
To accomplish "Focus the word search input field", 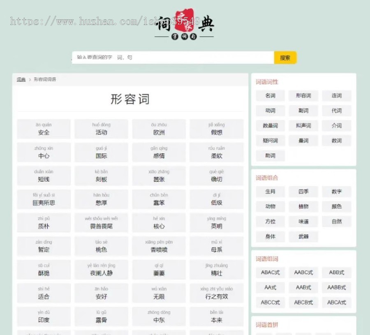I will pyautogui.click(x=173, y=57).
